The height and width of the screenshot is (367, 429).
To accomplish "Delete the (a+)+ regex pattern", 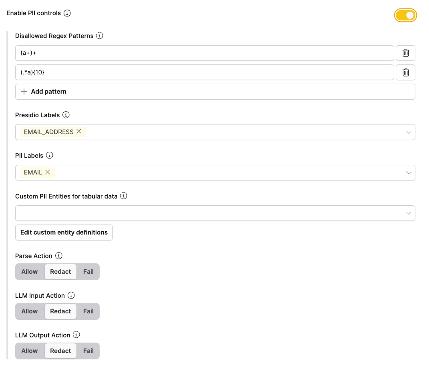I will [405, 53].
